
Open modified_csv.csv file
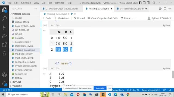24,54
